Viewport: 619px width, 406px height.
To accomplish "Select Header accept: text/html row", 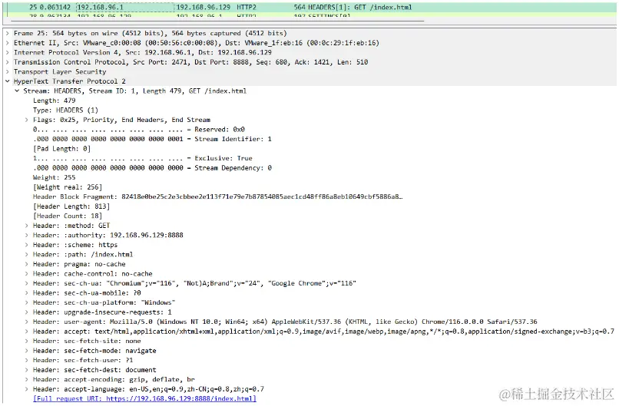I will click(324, 332).
